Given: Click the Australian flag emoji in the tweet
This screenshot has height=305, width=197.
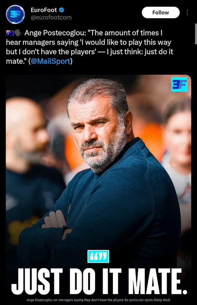Looking at the screenshot, I should 10,33.
